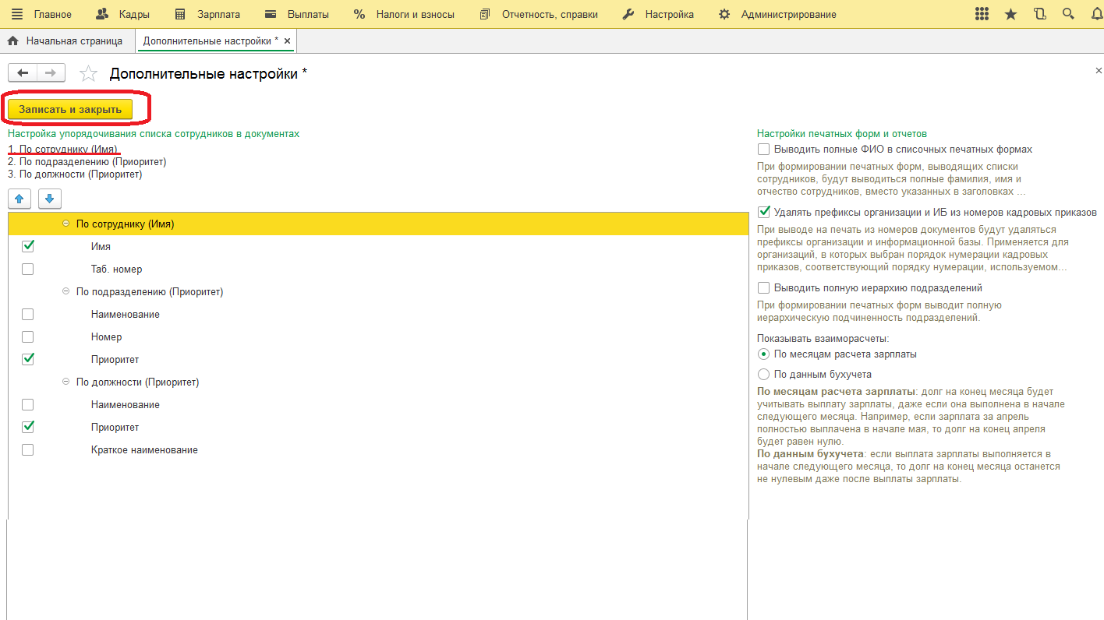Enable Выводить полную иерархию подразделений

pos(764,287)
